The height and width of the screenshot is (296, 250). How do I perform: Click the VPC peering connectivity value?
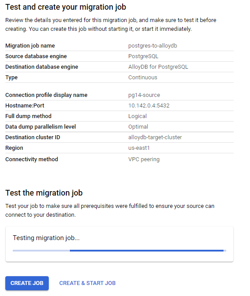pos(144,159)
